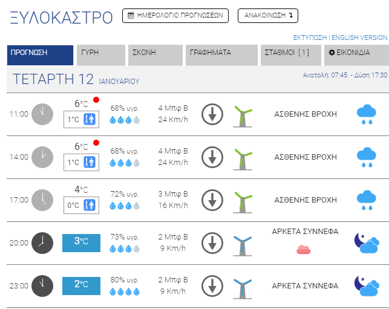This screenshot has height=309, width=389.
Task: Click the humidity droplets at 17:00
Action: coord(125,206)
